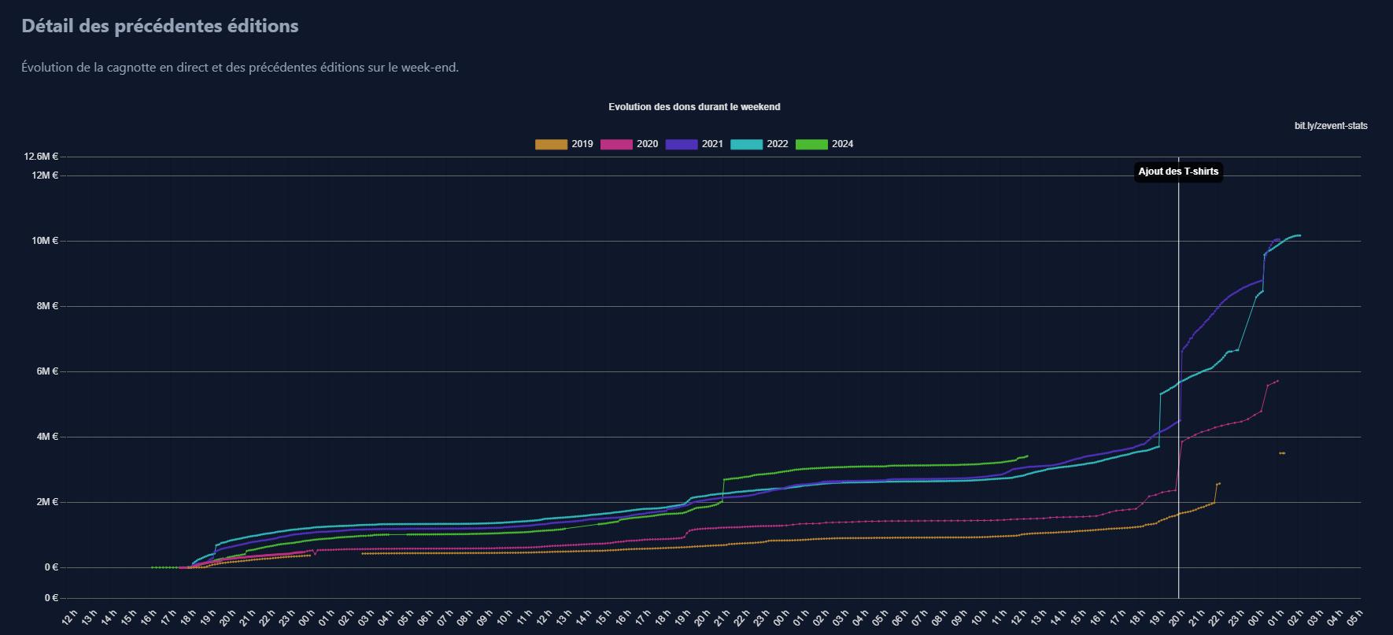Click the teal 2022 legend color box
The image size is (1393, 635).
coord(746,144)
